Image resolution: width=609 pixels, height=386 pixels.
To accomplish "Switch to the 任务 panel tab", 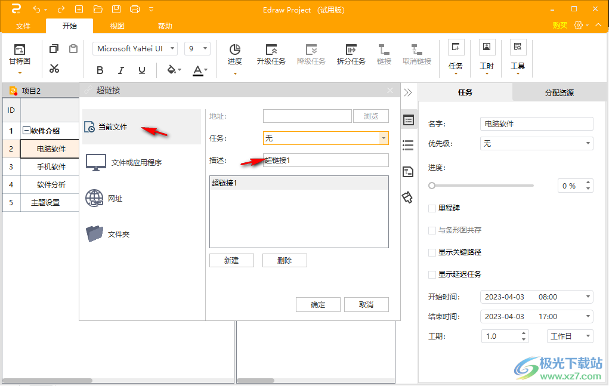I will (x=465, y=92).
